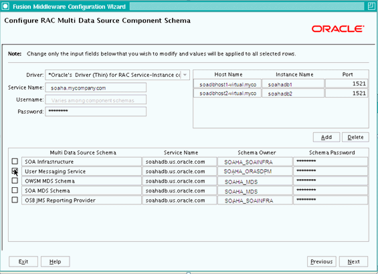Image resolution: width=378 pixels, height=274 pixels.
Task: Uncheck the User Messaging Service checkbox
Action: (x=15, y=171)
